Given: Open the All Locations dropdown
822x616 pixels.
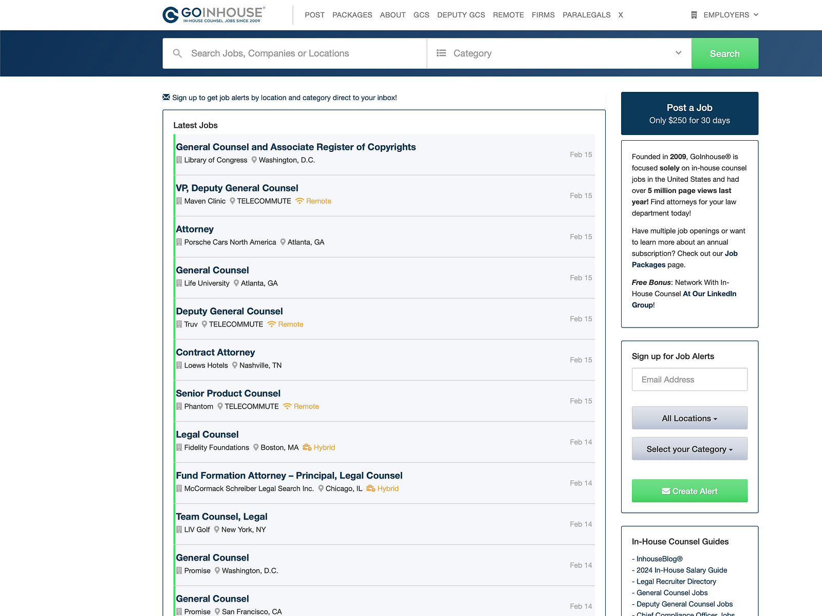Looking at the screenshot, I should click(689, 418).
